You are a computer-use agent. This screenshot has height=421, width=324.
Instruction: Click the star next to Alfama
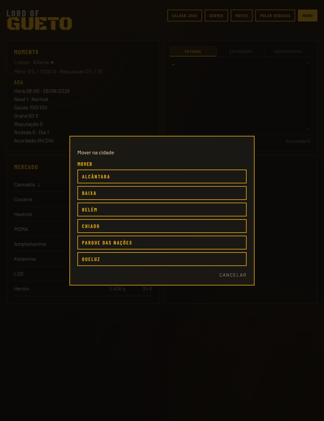tap(52, 62)
